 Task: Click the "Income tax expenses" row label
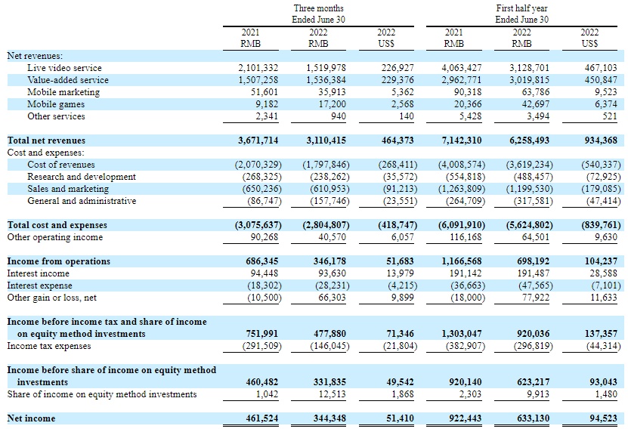48,346
